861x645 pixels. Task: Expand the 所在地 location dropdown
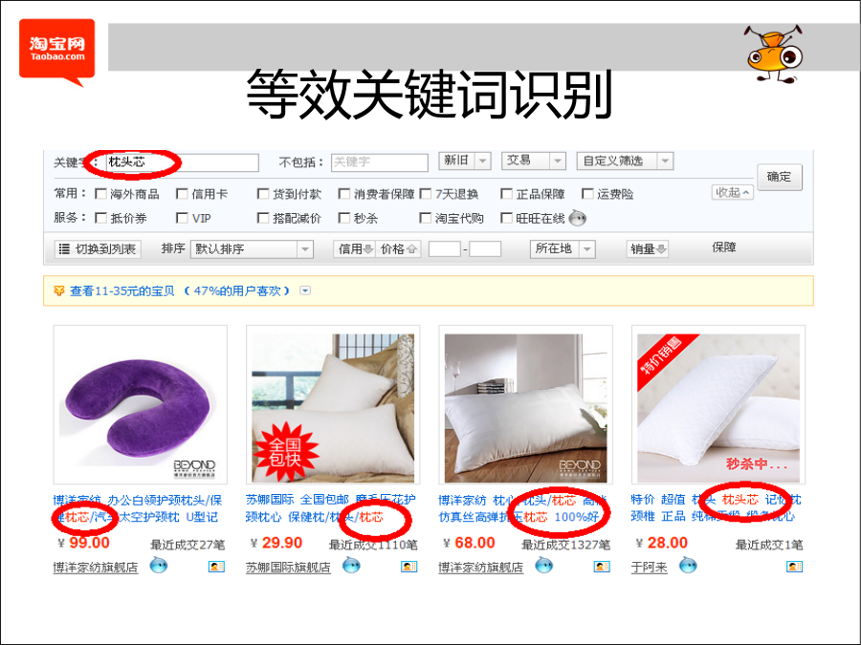pos(563,249)
